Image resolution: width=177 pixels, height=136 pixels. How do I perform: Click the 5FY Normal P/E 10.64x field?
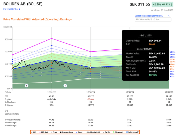[x=153, y=20]
